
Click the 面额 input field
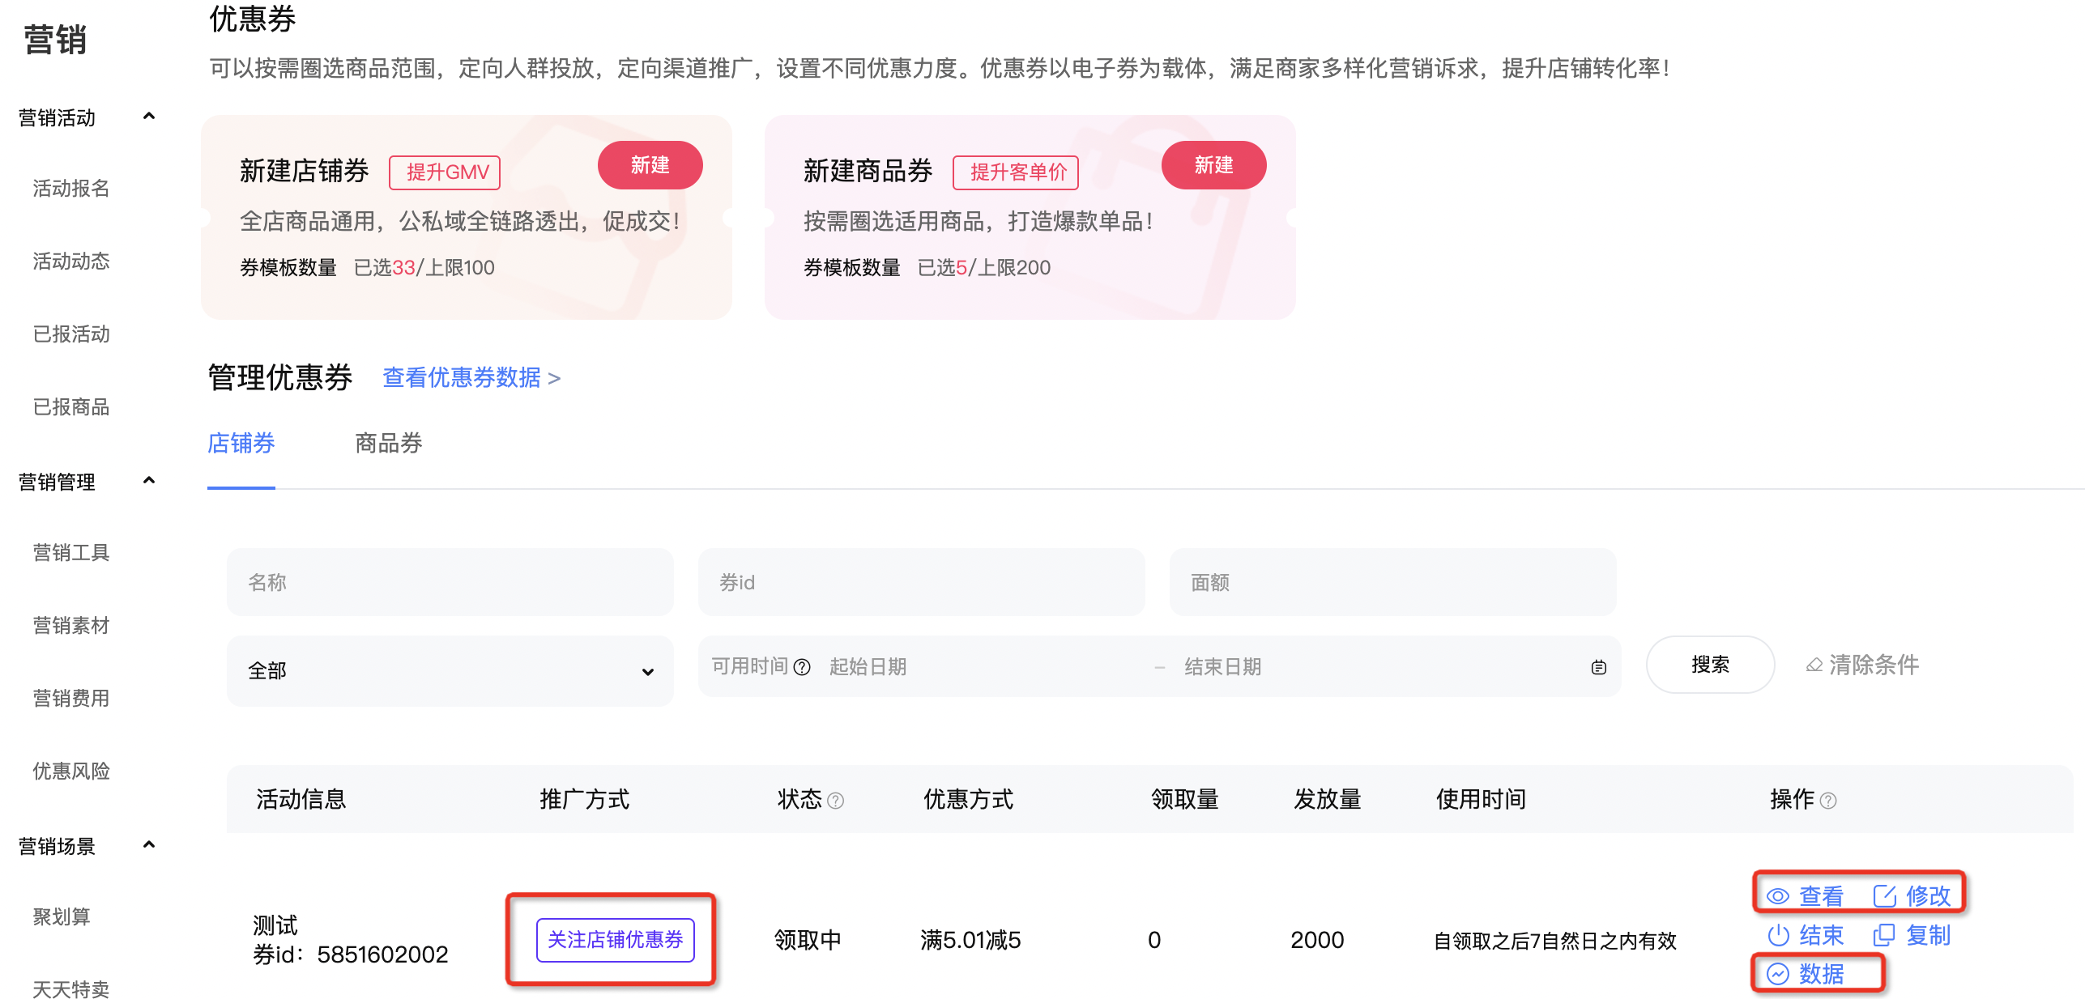pyautogui.click(x=1393, y=582)
